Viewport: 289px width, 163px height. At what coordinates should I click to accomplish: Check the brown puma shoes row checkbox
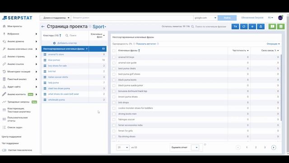[114, 97]
